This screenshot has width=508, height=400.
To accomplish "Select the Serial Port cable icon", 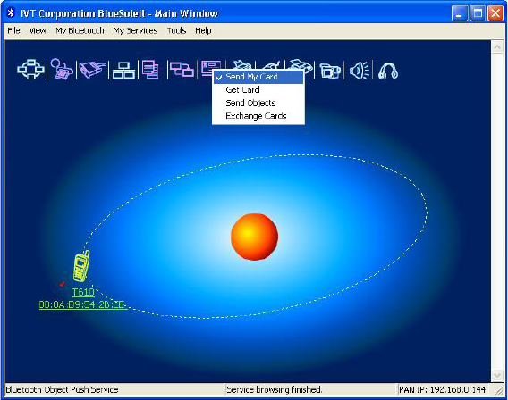I will (x=92, y=70).
